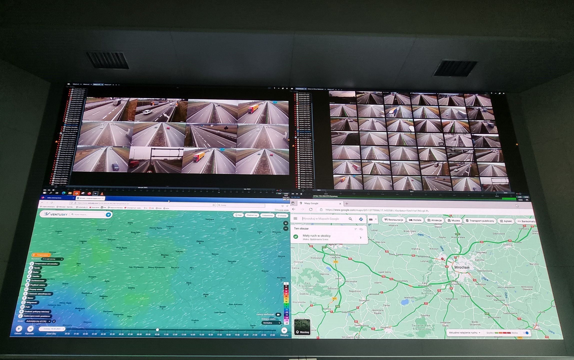
Task: Select the Burze layer
Action: (x=28, y=298)
